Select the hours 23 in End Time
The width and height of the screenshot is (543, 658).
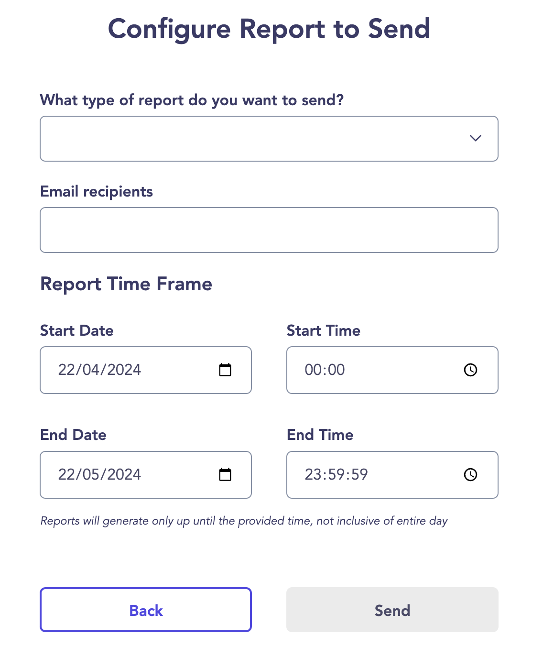coord(313,474)
